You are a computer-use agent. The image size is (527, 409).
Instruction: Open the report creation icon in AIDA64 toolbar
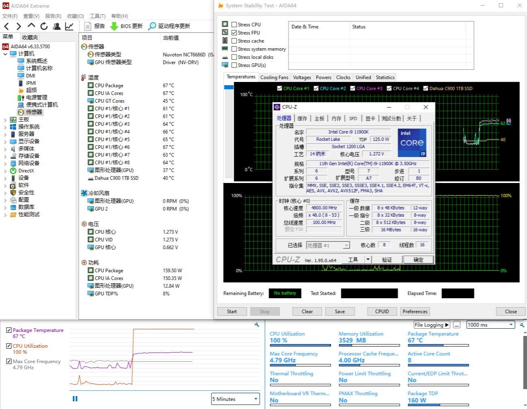click(88, 26)
